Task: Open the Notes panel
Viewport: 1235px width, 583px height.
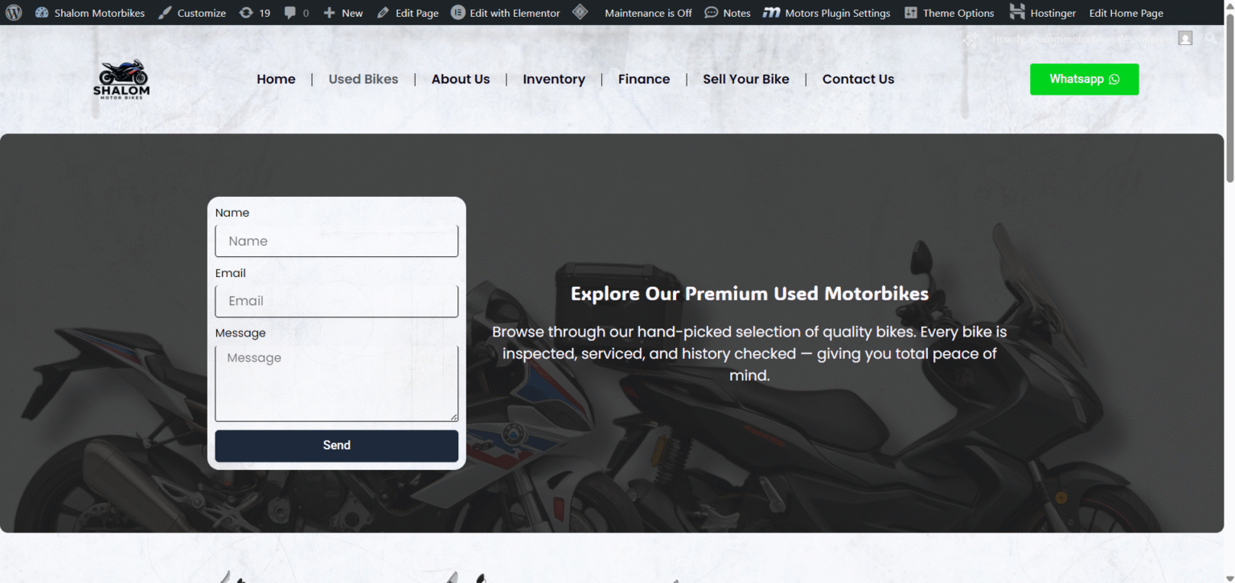Action: pyautogui.click(x=727, y=12)
